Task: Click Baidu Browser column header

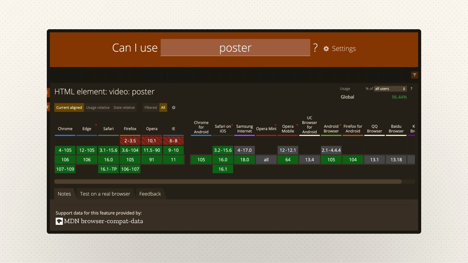Action: [396, 129]
